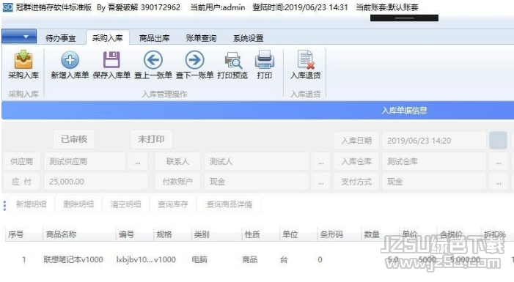514x282 pixels.
Task: Click the 支付方式 field showing 现金
Action: (x=434, y=182)
